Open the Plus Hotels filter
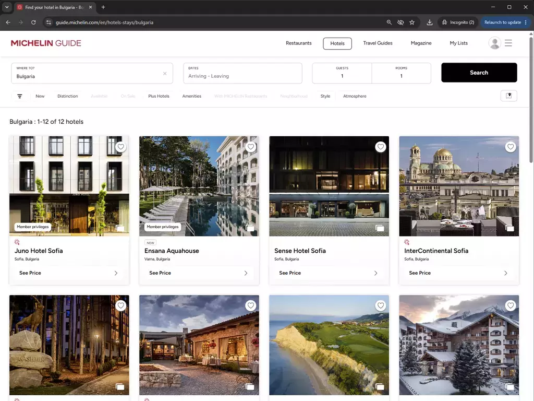The image size is (534, 401). point(159,96)
